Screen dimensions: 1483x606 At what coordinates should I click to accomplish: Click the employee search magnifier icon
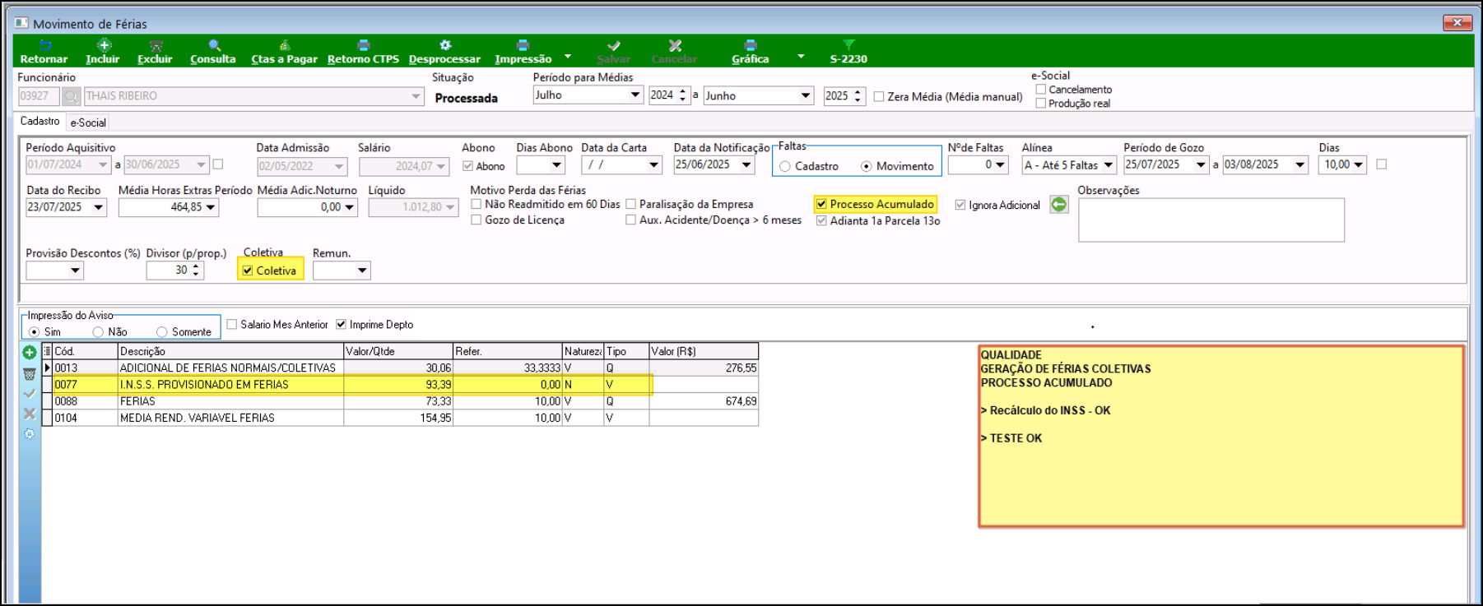pyautogui.click(x=72, y=96)
